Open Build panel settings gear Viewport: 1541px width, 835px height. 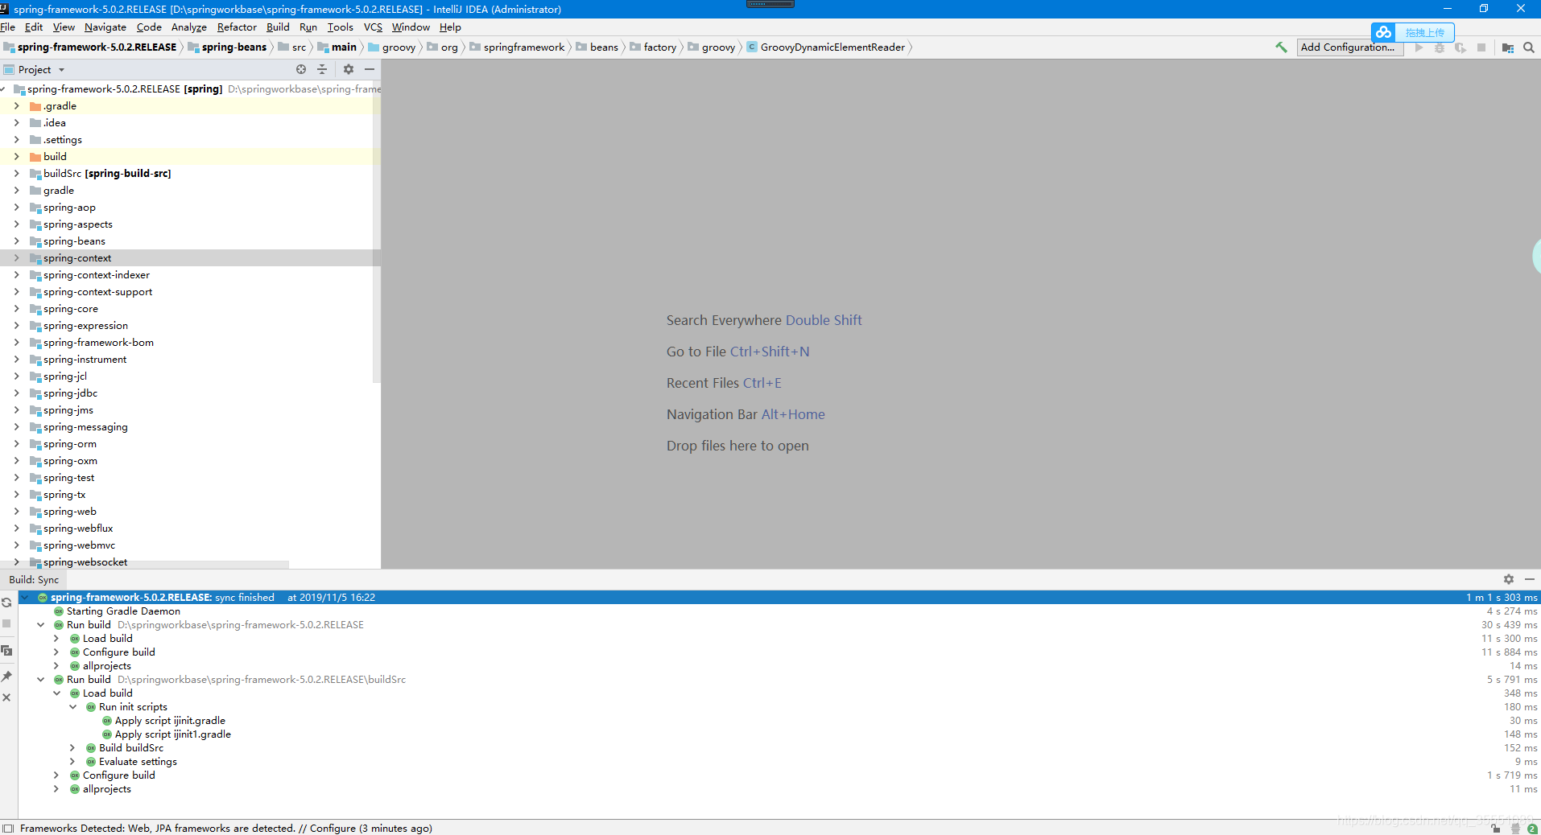click(1509, 579)
